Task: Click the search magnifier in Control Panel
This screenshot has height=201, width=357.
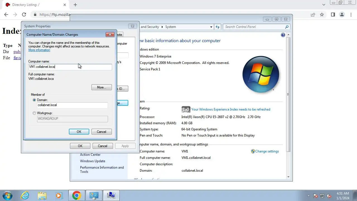Action: tap(287, 27)
